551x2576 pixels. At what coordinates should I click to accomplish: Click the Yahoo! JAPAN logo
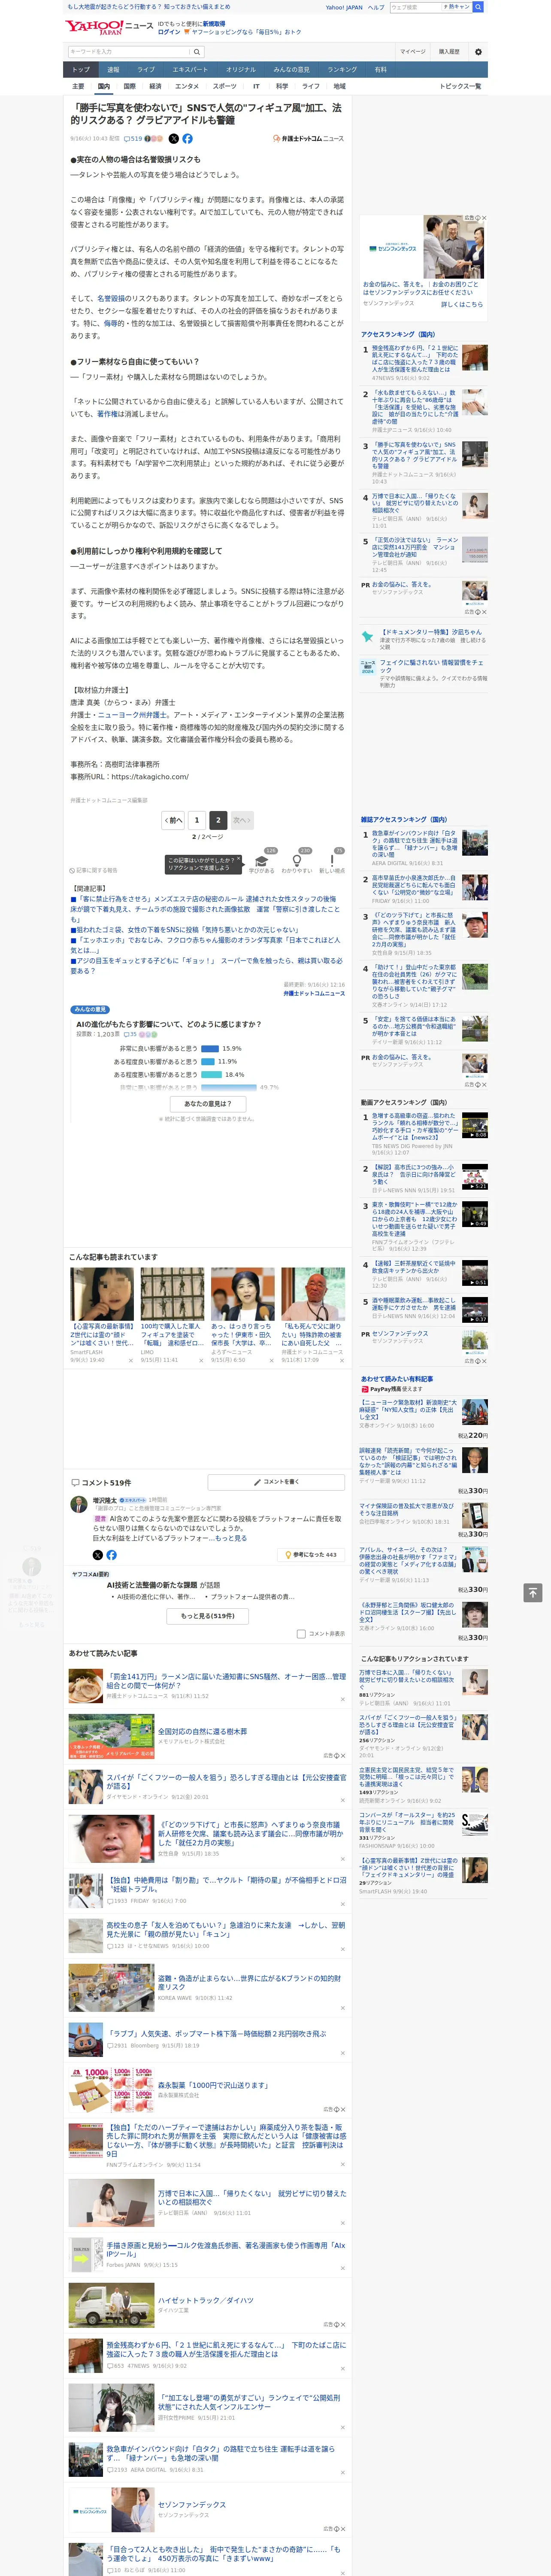[x=95, y=27]
